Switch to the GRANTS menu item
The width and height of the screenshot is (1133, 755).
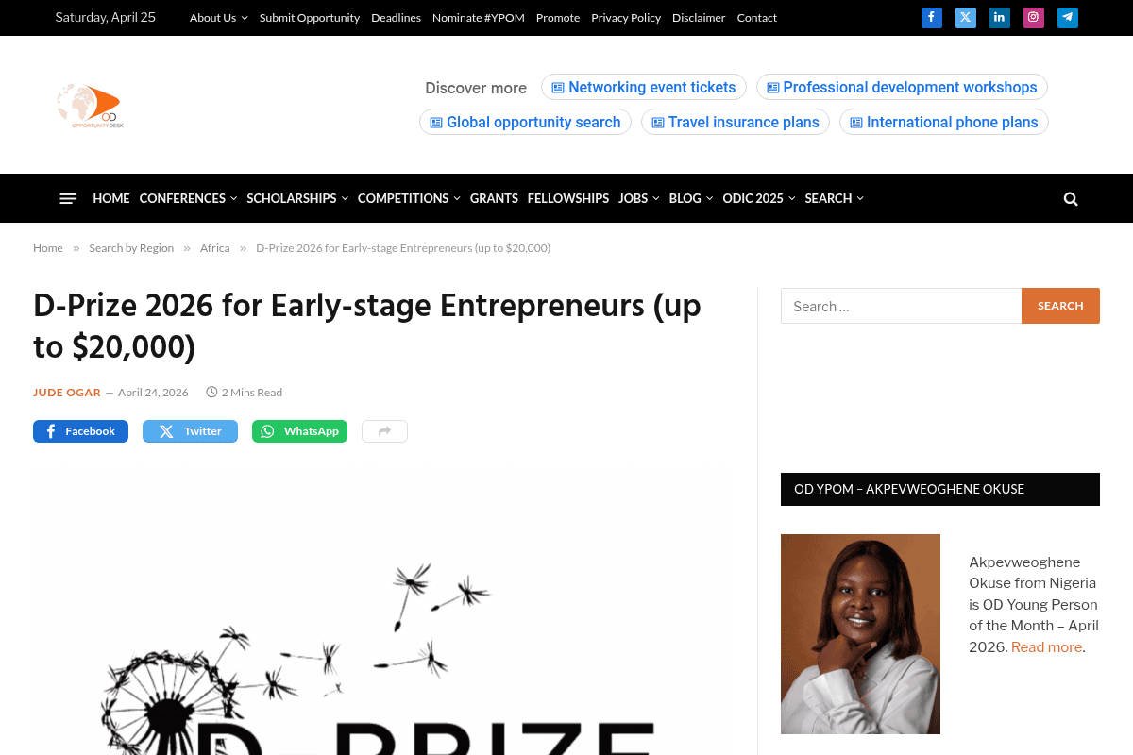point(494,198)
